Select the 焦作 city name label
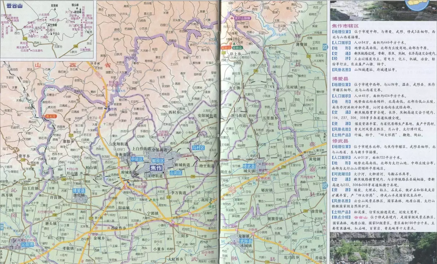Screen dimensions: 437x264 click(156, 168)
